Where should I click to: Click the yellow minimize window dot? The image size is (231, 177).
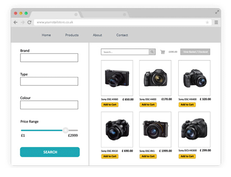click(21, 13)
